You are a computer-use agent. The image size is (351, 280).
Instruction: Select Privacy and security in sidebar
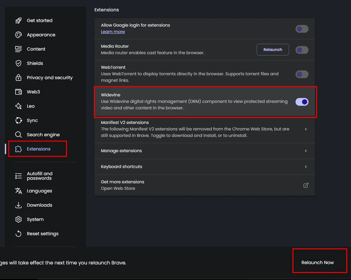point(50,78)
